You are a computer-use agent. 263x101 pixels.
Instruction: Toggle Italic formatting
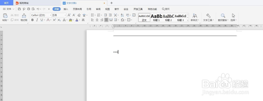point(37,20)
